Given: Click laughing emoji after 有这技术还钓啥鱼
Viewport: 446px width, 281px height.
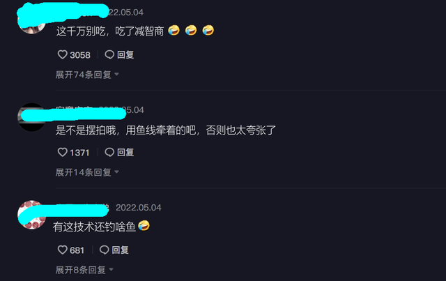Looking at the screenshot, I should [x=144, y=226].
